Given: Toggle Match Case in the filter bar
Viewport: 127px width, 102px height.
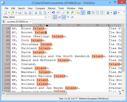Looking at the screenshot, I should pos(59,17).
